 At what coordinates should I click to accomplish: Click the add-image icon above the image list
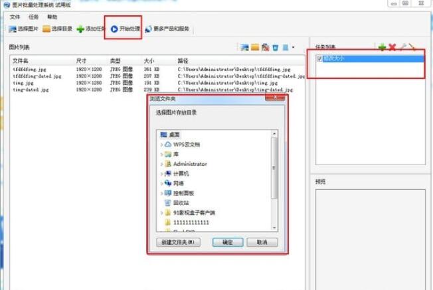pos(244,48)
